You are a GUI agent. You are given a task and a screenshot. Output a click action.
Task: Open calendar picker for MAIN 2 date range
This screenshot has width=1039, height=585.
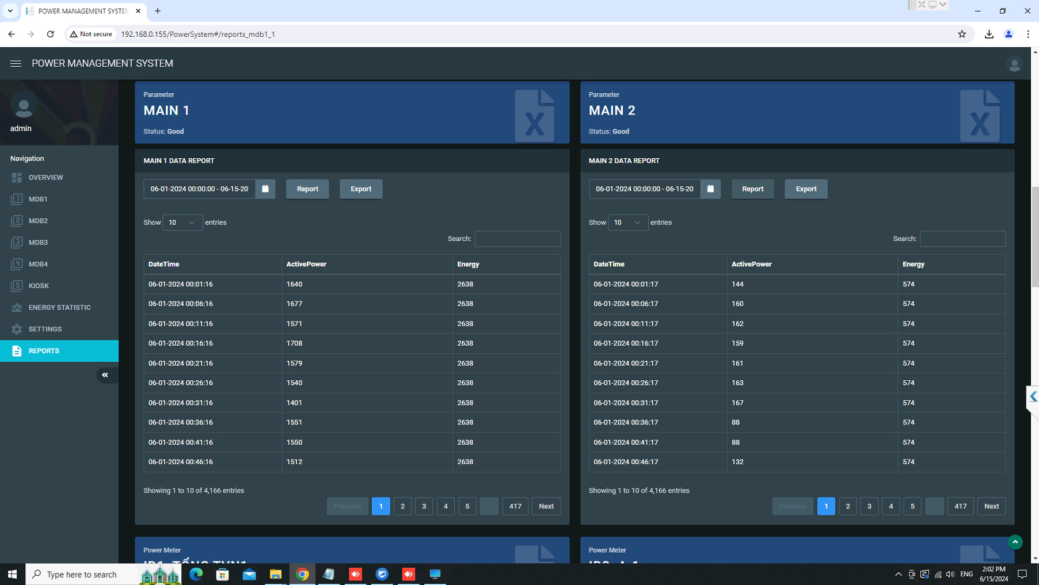(710, 189)
